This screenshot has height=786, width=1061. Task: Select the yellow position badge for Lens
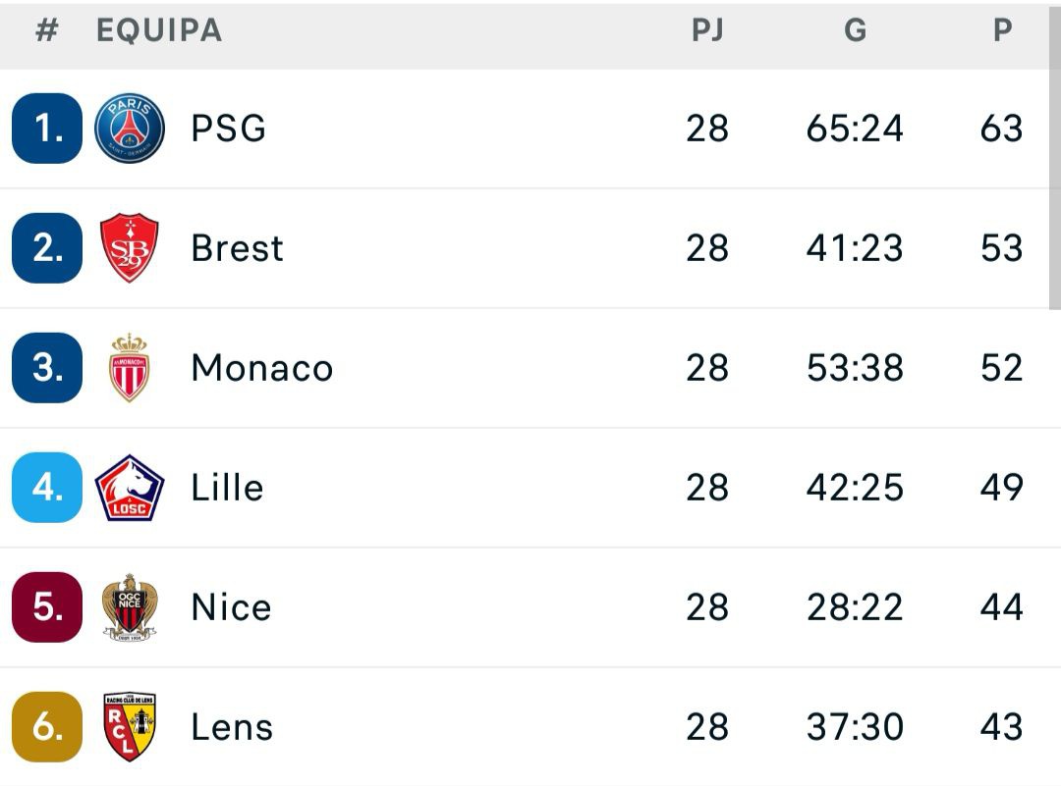click(x=45, y=726)
